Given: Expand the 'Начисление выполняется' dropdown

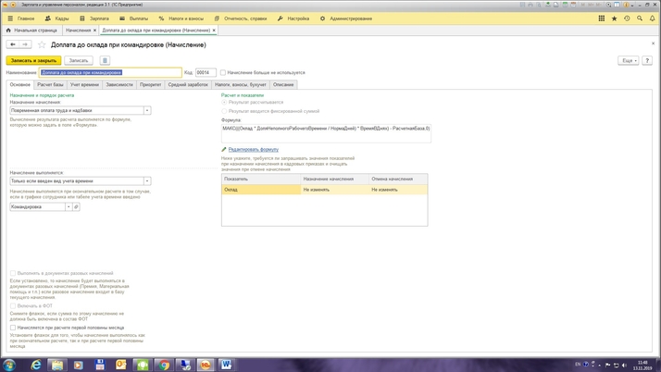Looking at the screenshot, I should pos(147,181).
